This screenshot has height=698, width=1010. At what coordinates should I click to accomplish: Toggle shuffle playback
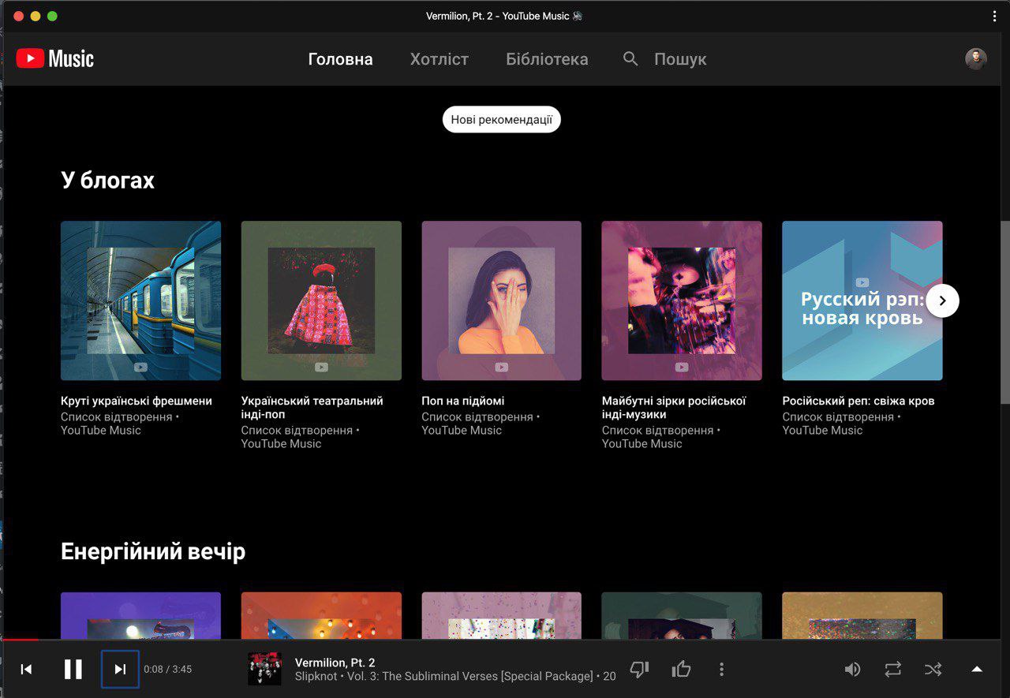tap(933, 670)
